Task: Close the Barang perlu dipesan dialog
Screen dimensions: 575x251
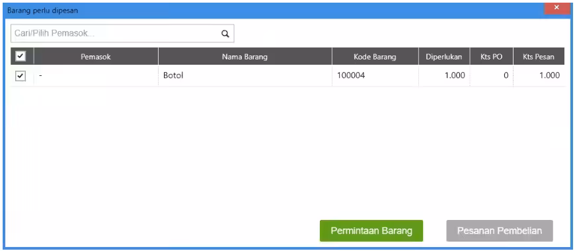Action: click(x=556, y=8)
